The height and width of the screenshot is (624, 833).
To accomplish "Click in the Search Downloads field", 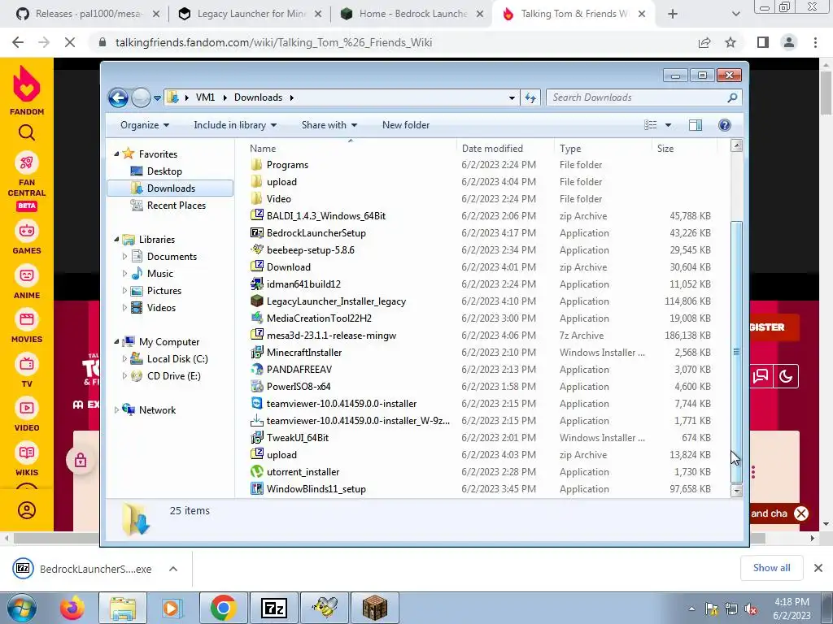I will pos(638,97).
